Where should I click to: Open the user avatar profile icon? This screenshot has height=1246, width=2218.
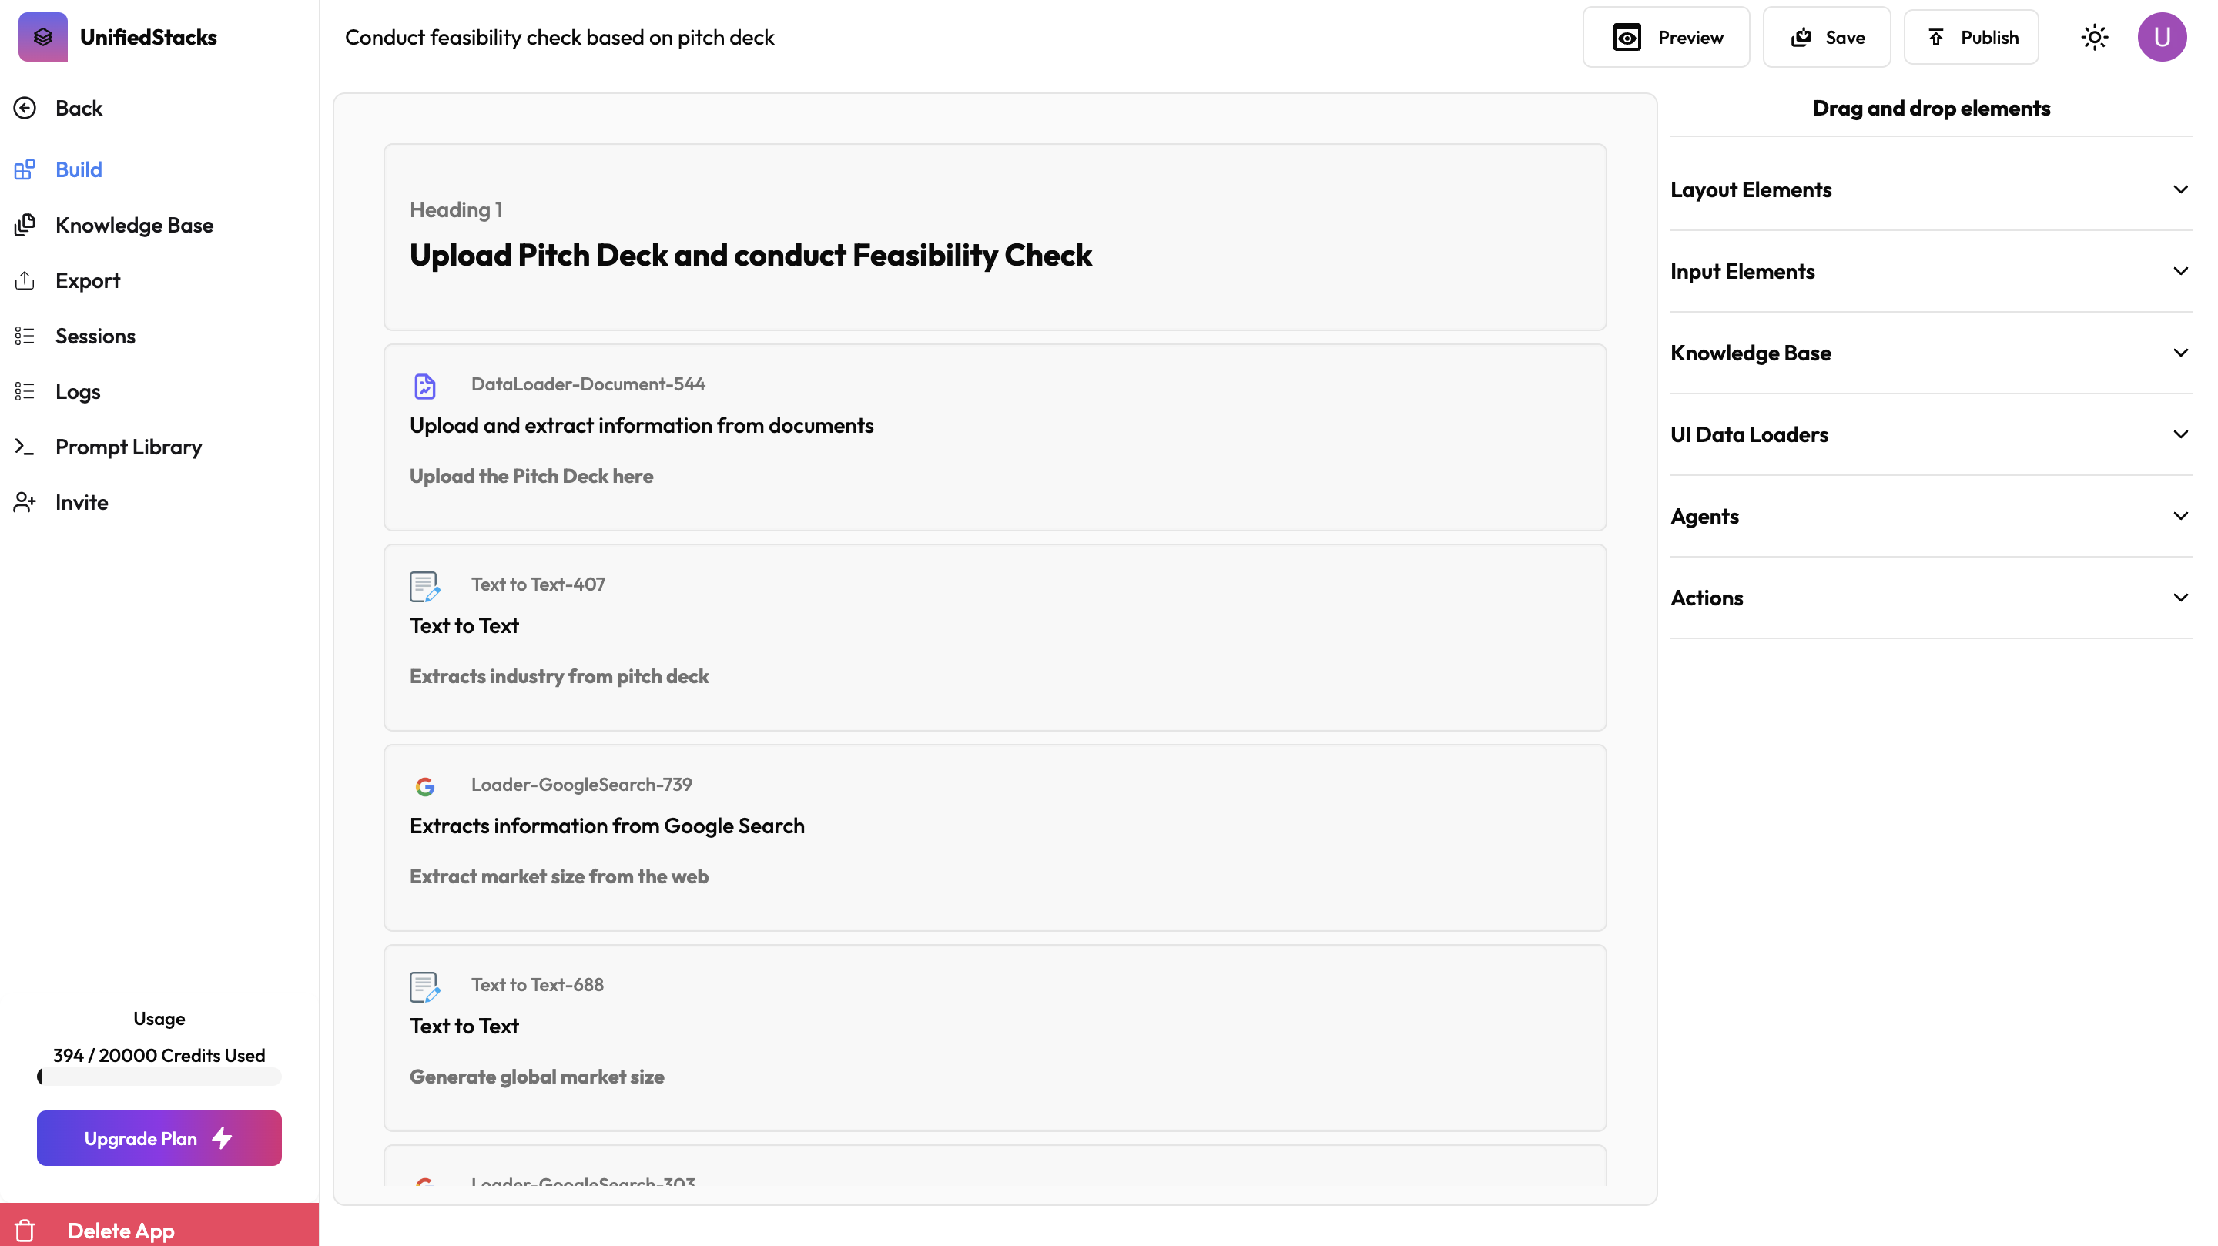click(x=2161, y=37)
